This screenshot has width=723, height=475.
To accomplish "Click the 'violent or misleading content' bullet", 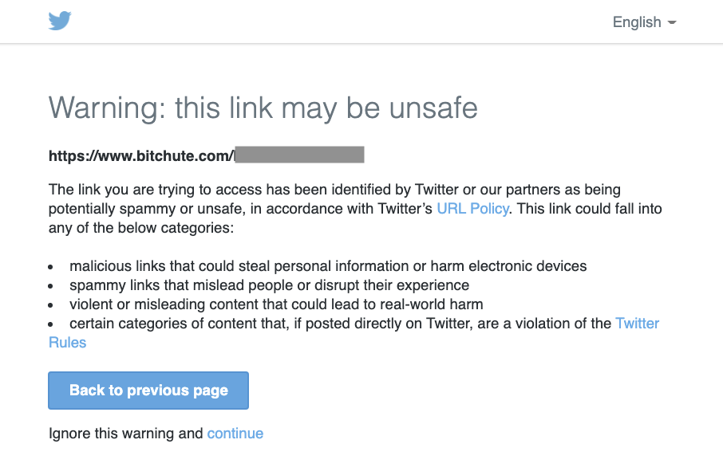I will (x=276, y=304).
